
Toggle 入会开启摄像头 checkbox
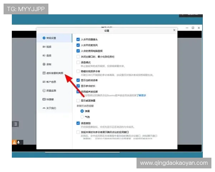[x=78, y=39]
